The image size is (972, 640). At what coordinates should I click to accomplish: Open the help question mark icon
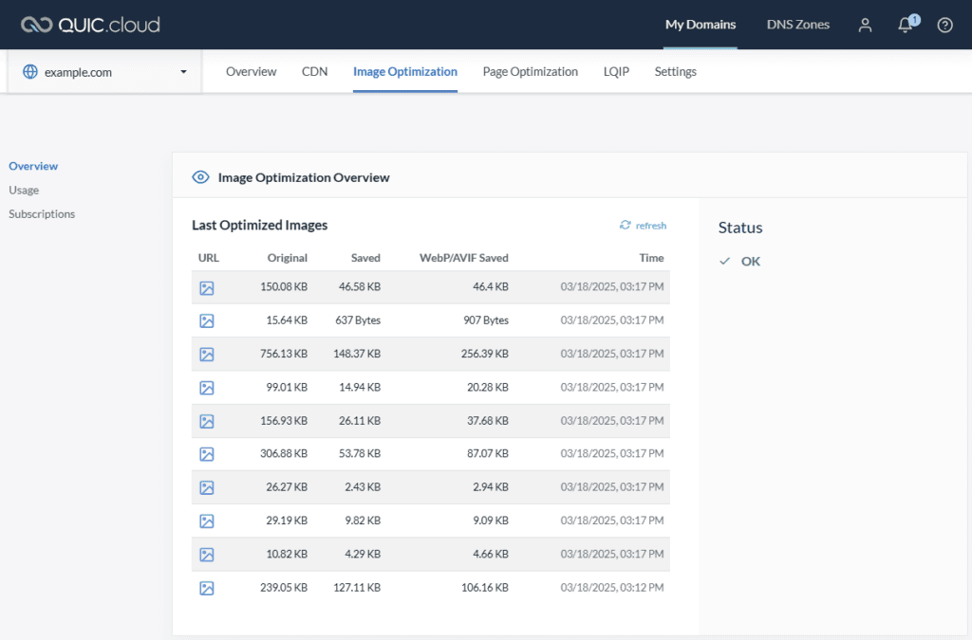[944, 26]
